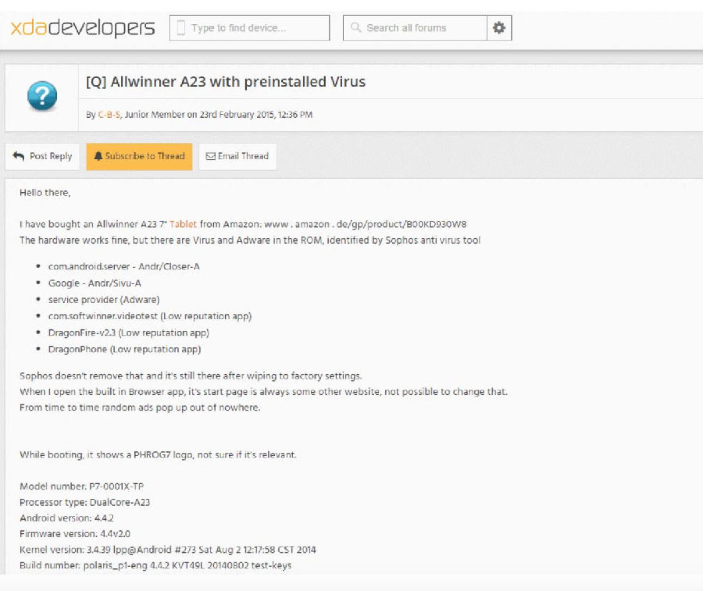Open author C-B-S profile link
The image size is (703, 591).
pos(109,115)
